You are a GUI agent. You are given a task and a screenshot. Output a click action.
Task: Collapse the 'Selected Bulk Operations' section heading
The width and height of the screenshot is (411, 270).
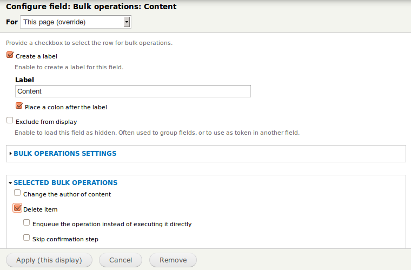point(65,183)
